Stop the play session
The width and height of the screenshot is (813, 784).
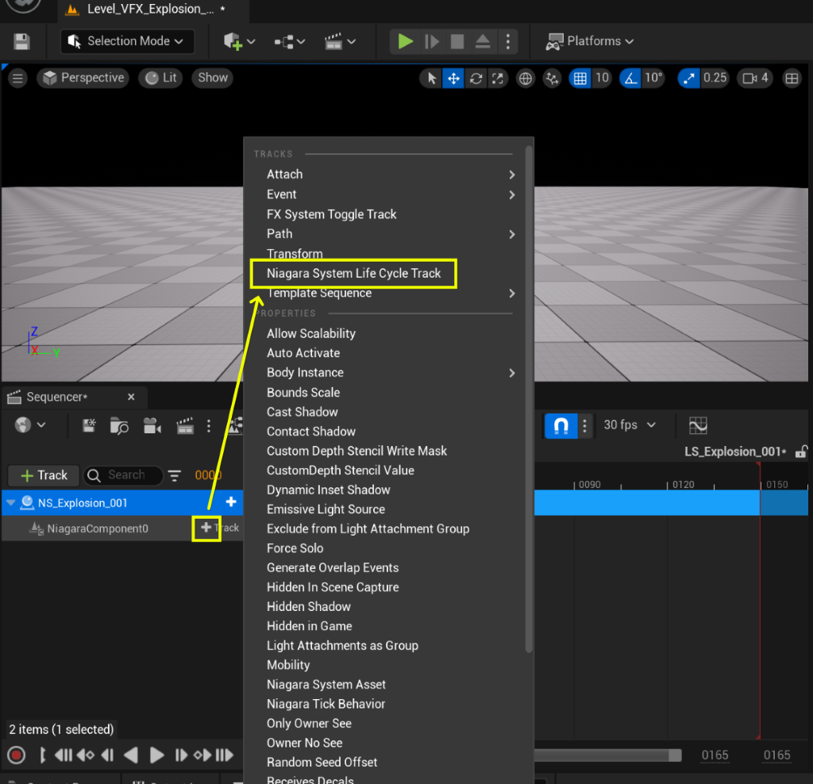[457, 41]
